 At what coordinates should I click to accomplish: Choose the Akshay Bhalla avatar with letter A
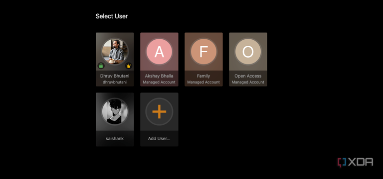pos(159,52)
